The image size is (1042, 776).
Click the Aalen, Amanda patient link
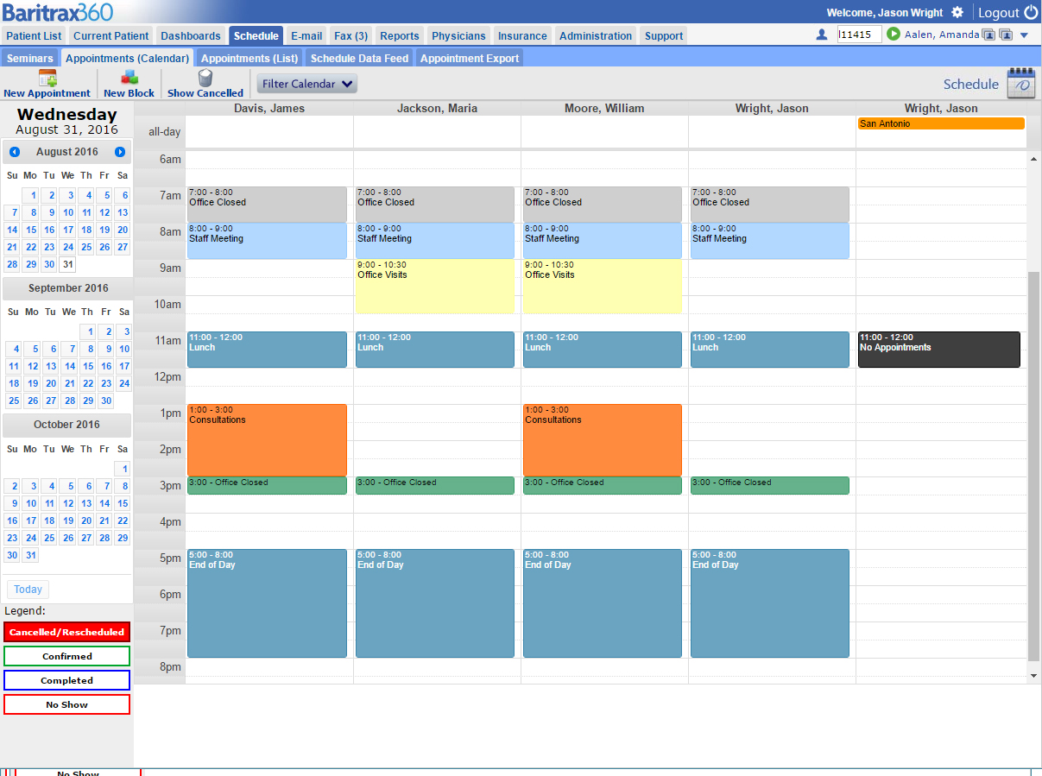[942, 35]
